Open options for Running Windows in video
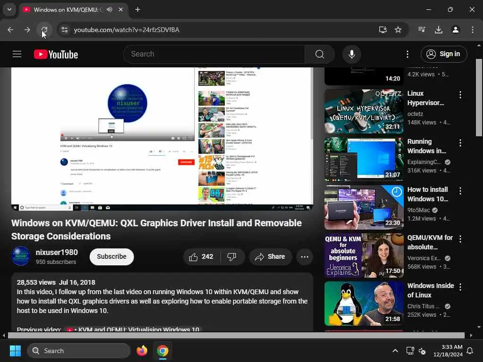The image size is (483, 362). (460, 143)
